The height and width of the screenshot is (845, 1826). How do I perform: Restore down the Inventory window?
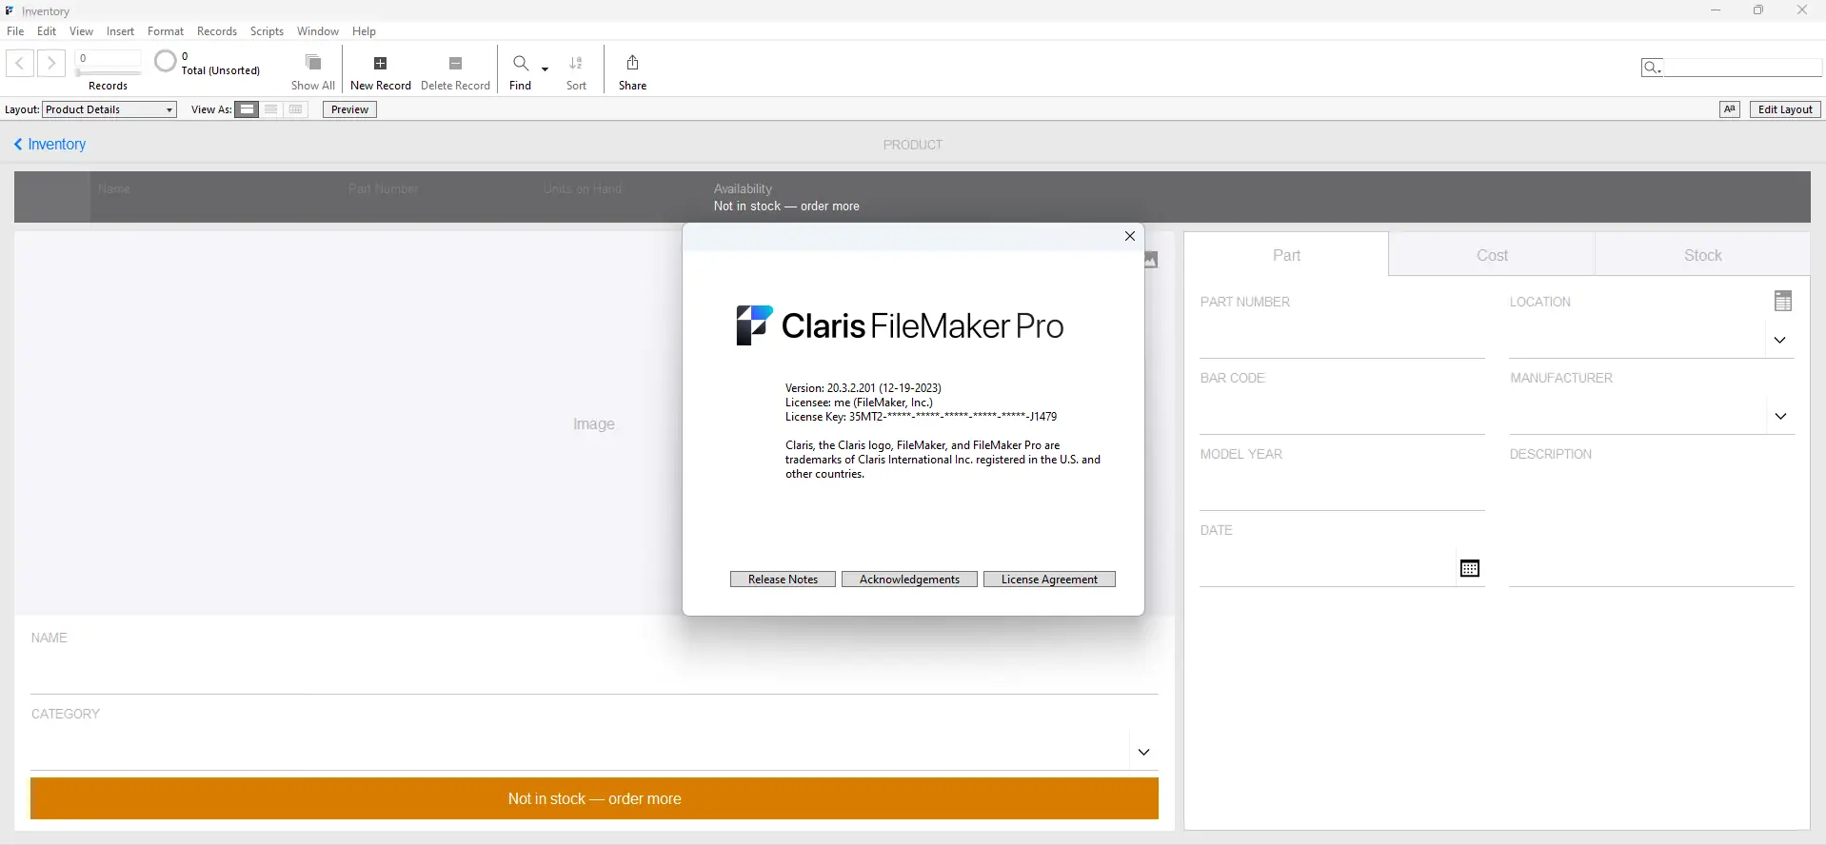point(1758,10)
